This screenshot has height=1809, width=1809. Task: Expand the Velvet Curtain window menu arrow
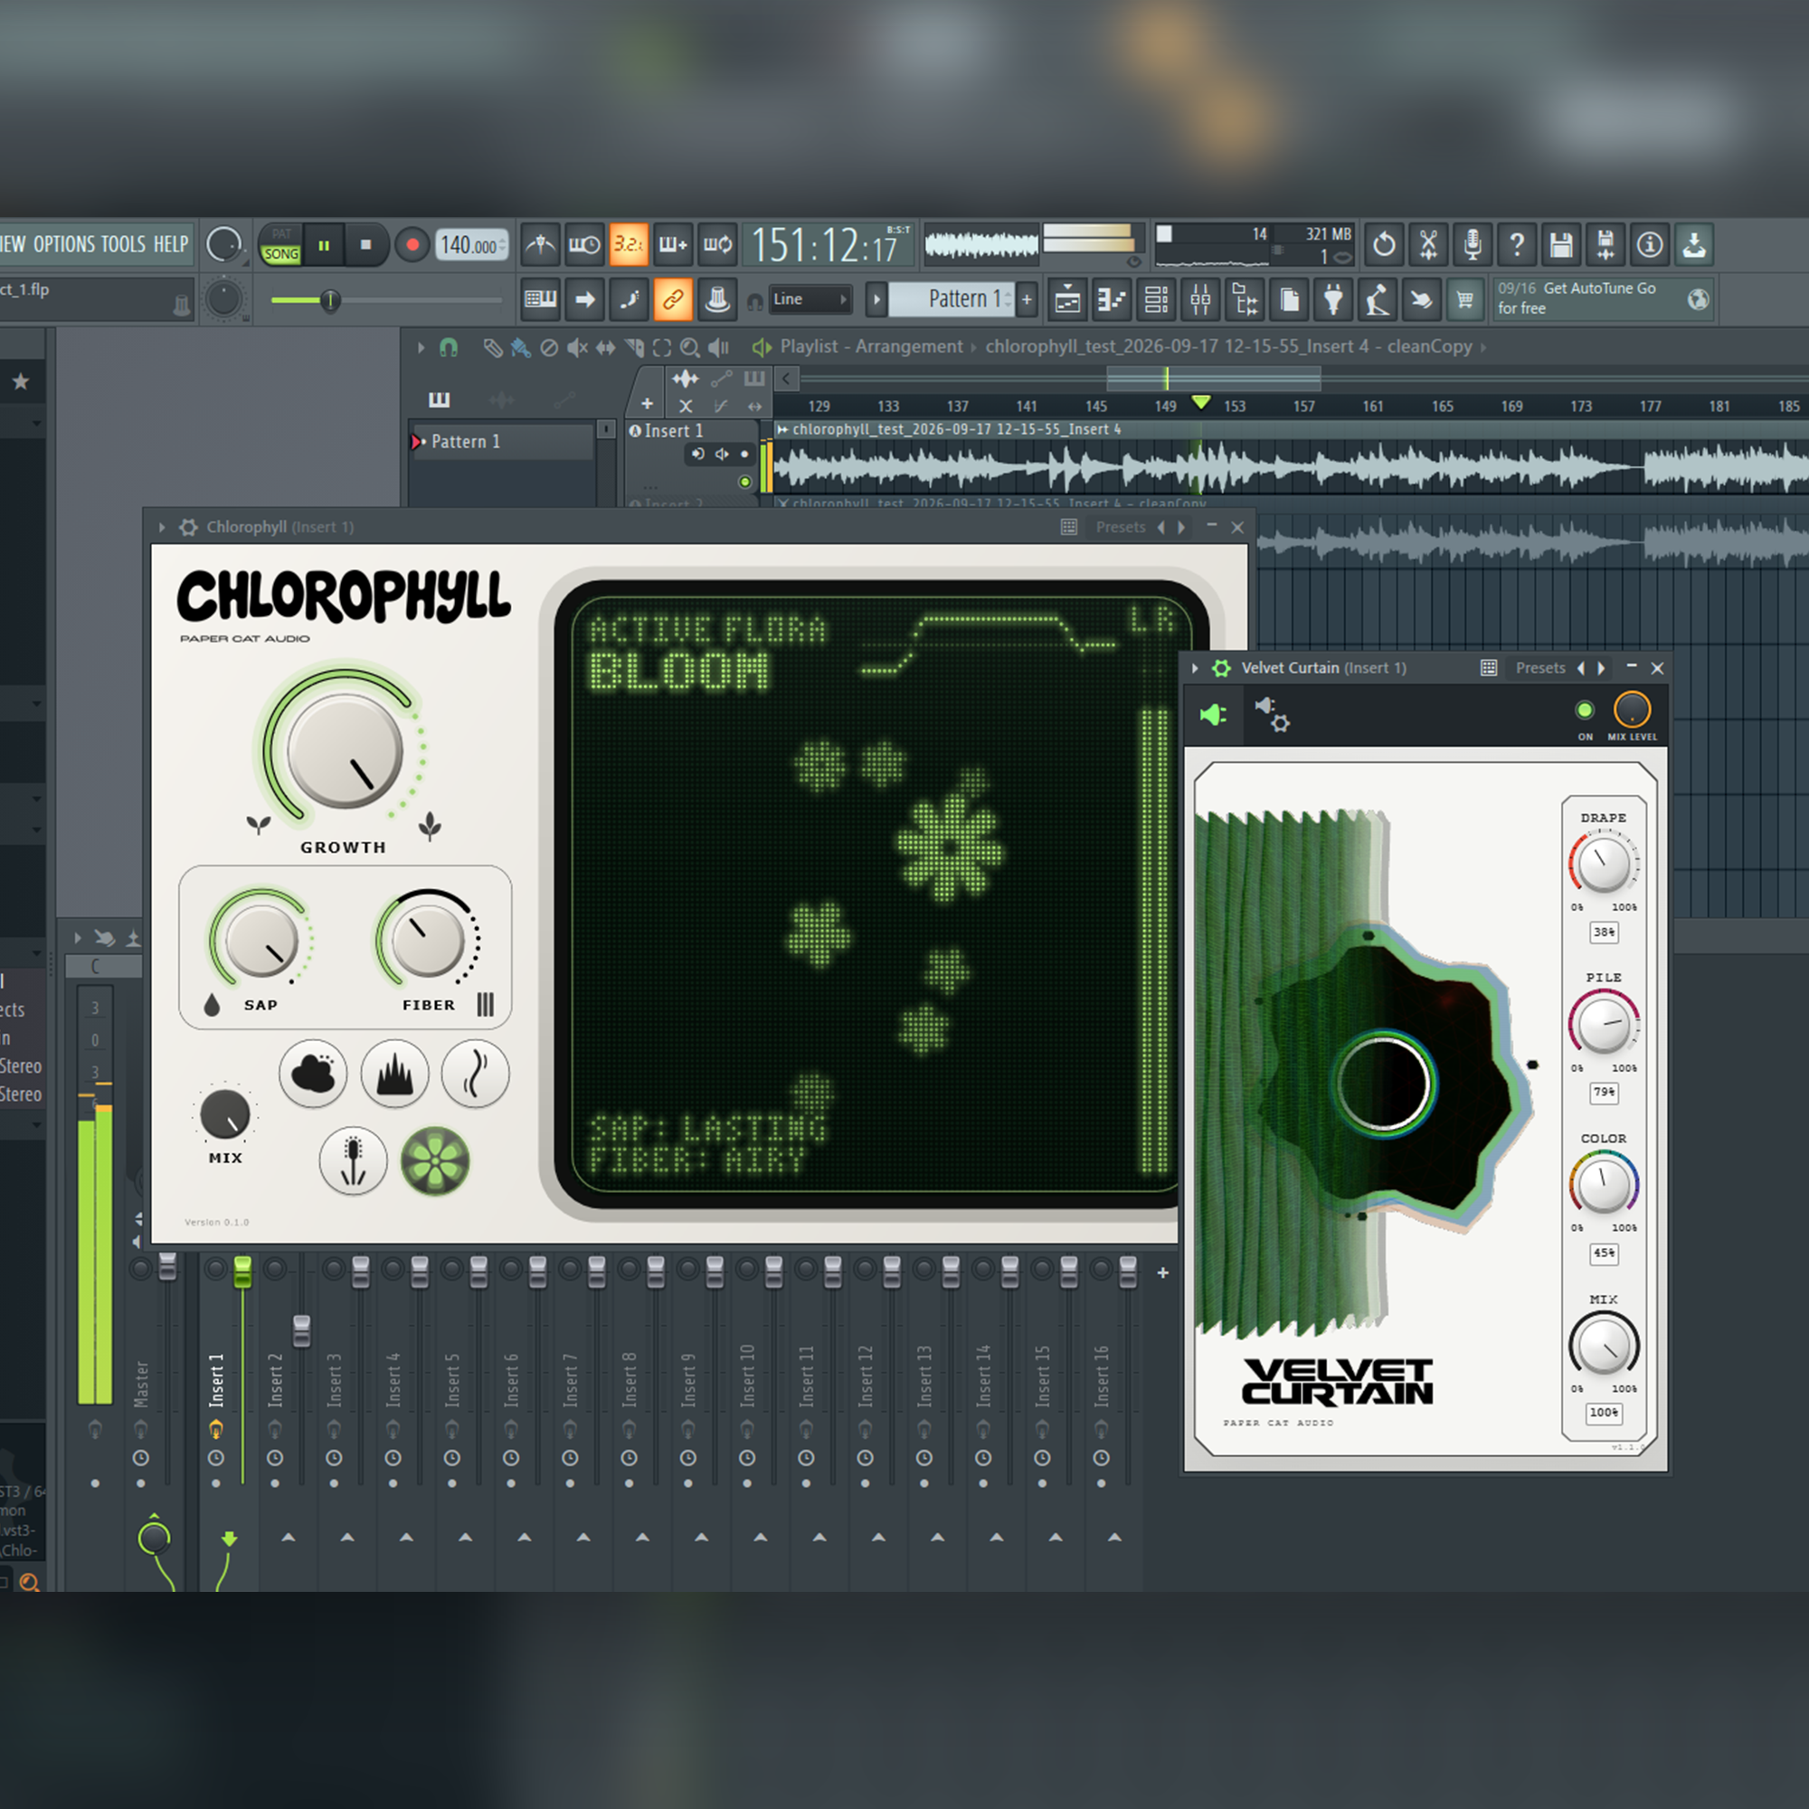pos(1196,668)
